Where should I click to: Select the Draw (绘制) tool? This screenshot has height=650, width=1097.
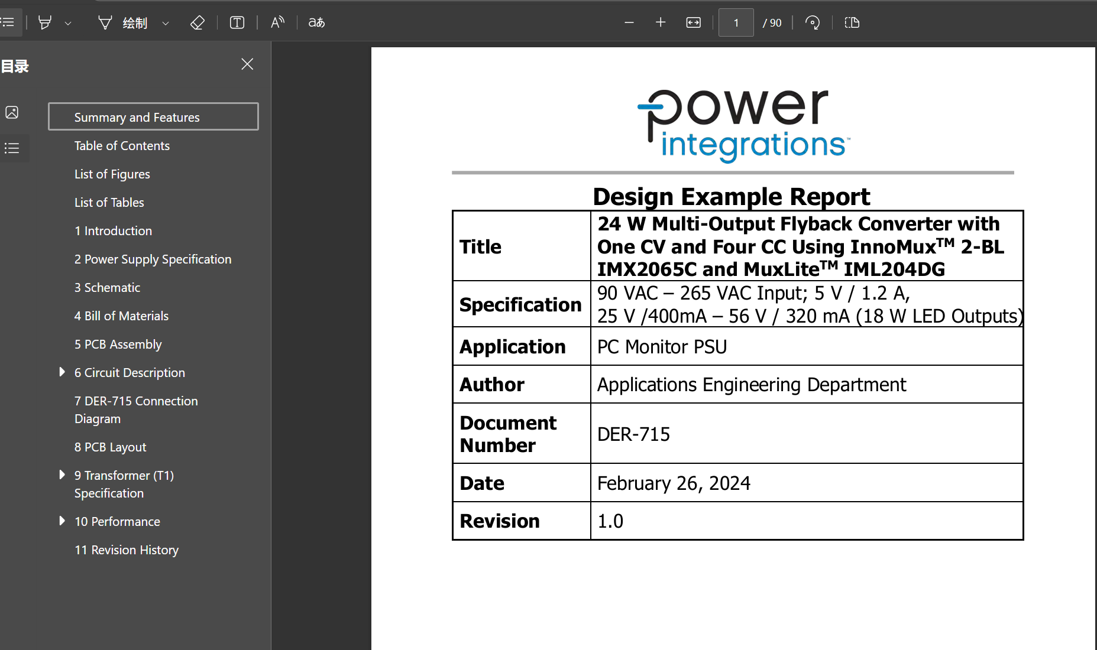(122, 23)
